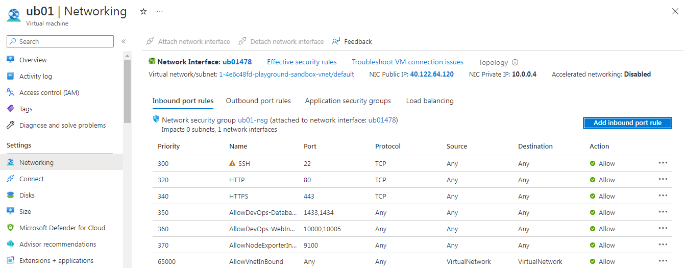Open Activity log in the sidebar
The height and width of the screenshot is (268, 685).
[x=36, y=76]
